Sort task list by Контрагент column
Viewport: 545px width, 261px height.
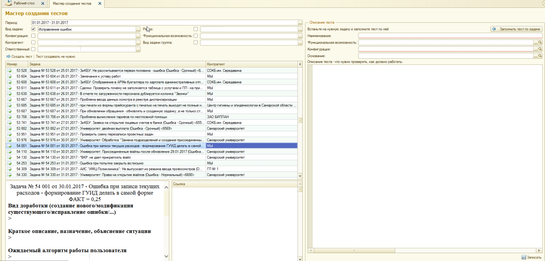tap(252, 64)
